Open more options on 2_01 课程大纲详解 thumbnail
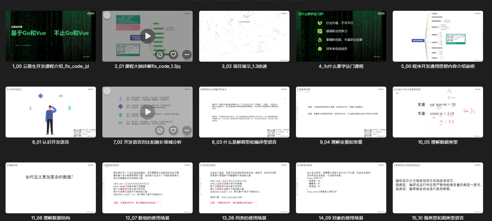Image resolution: width=492 pixels, height=221 pixels. tap(187, 55)
